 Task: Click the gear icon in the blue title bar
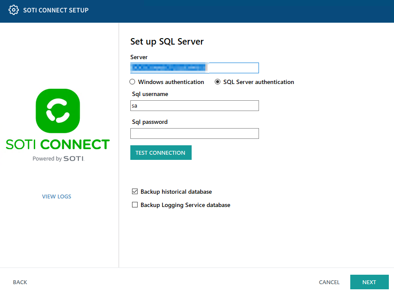coord(13,9)
